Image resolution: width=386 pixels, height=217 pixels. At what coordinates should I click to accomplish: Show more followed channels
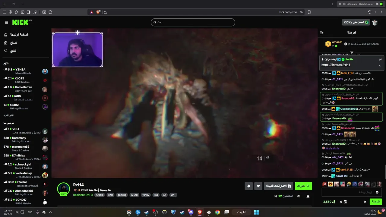click(8, 115)
